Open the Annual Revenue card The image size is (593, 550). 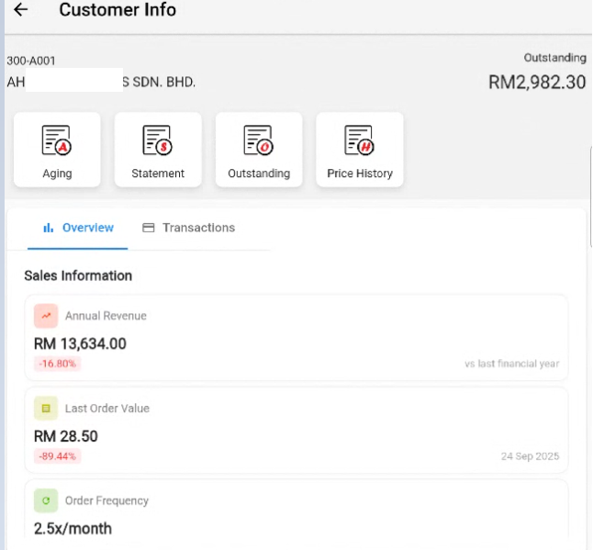296,338
